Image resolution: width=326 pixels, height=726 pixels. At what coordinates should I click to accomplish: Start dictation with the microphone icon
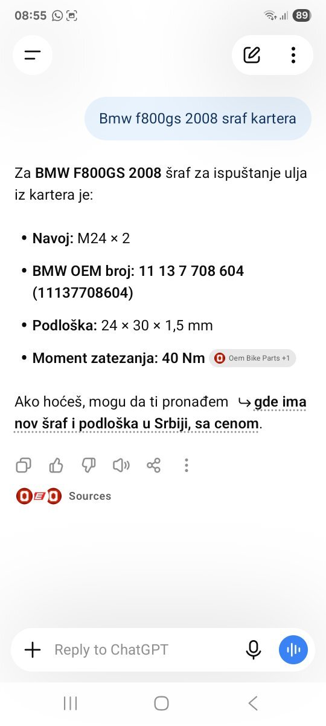[x=254, y=650]
